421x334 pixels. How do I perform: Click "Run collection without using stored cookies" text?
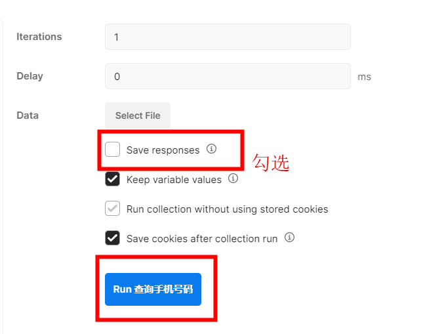tap(227, 209)
